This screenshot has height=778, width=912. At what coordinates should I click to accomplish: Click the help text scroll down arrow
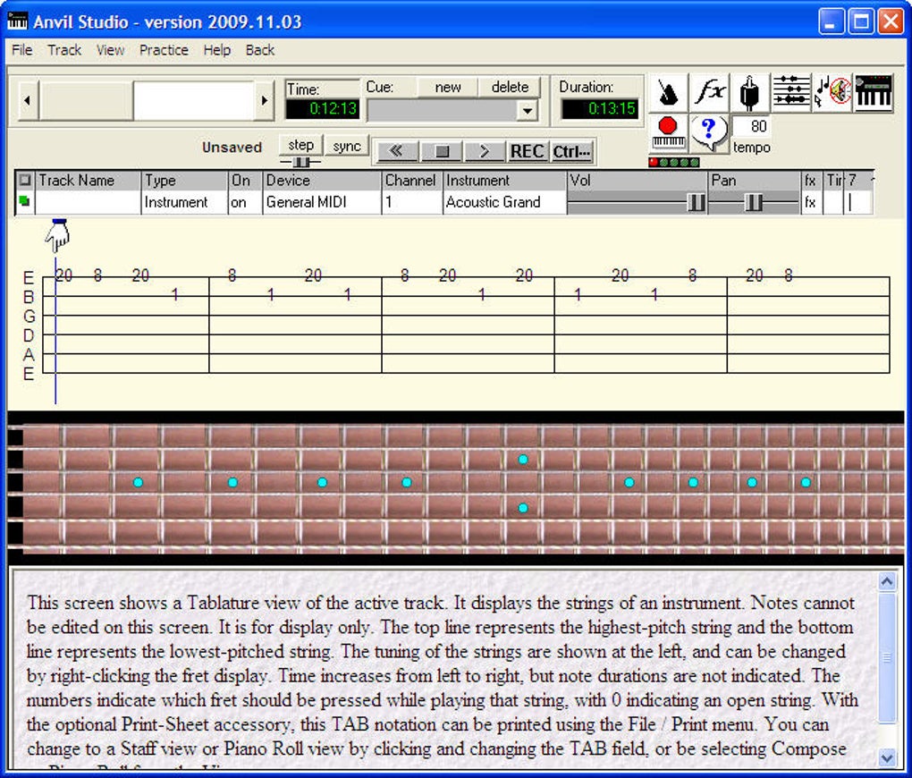click(x=887, y=757)
